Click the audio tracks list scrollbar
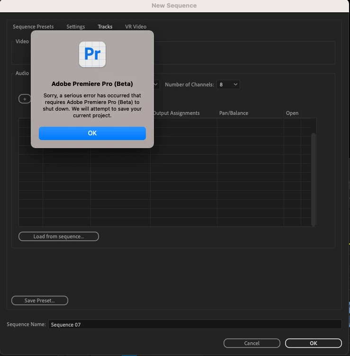 point(314,179)
